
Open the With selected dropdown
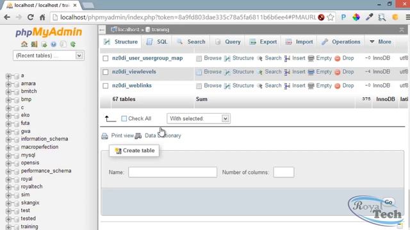(x=199, y=119)
